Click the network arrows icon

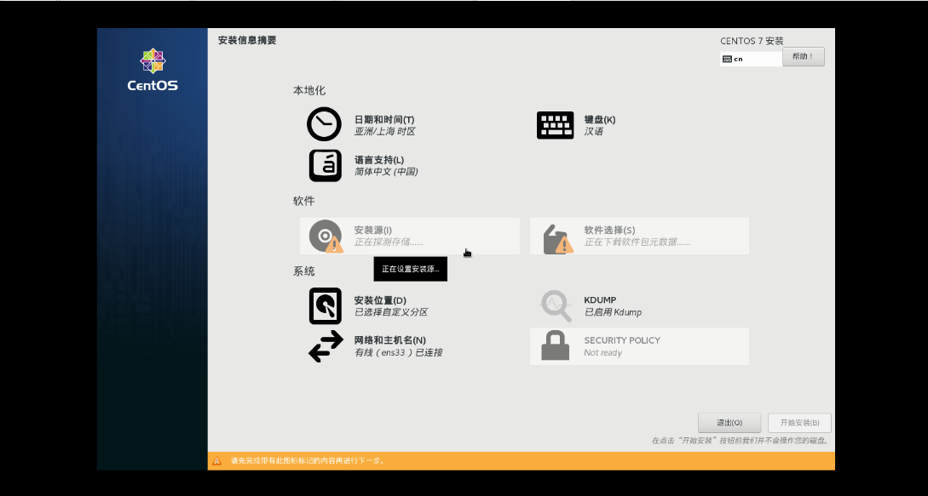click(326, 346)
